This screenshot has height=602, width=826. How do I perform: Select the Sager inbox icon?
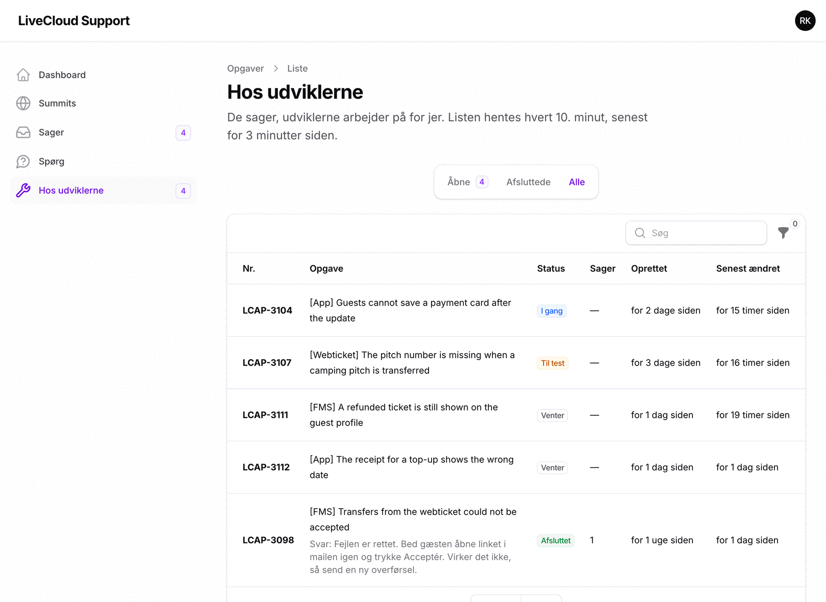click(x=23, y=133)
